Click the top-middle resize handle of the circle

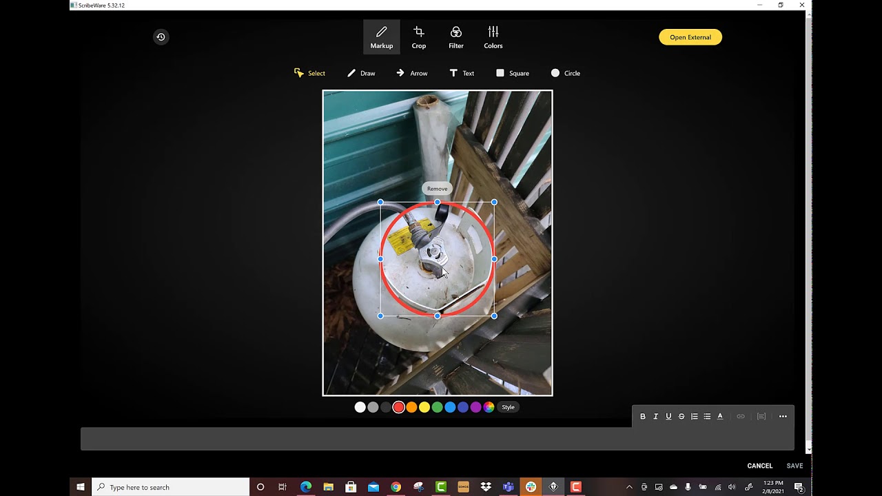437,203
